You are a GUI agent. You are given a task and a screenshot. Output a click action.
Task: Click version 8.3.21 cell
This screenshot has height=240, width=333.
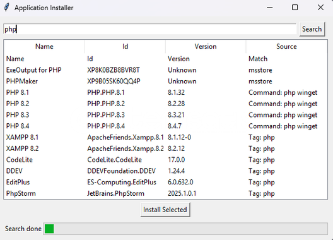tap(176, 115)
